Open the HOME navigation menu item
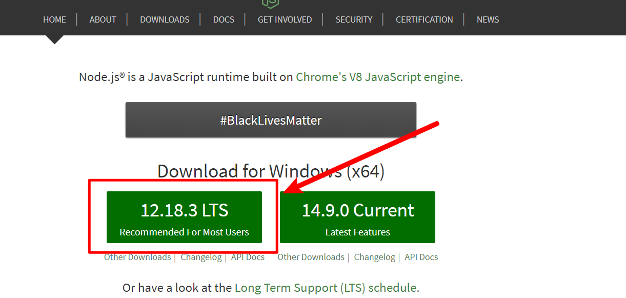This screenshot has width=626, height=298. [54, 19]
